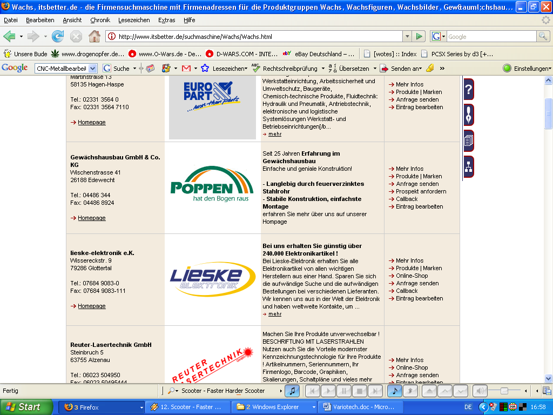This screenshot has width=553, height=415.
Task: Toggle the highlighted single-note button
Action: pos(395,391)
